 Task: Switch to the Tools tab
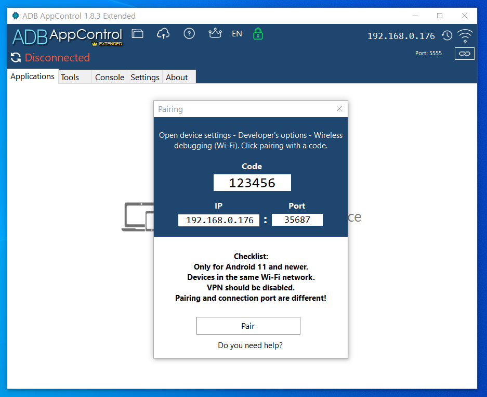[75, 77]
